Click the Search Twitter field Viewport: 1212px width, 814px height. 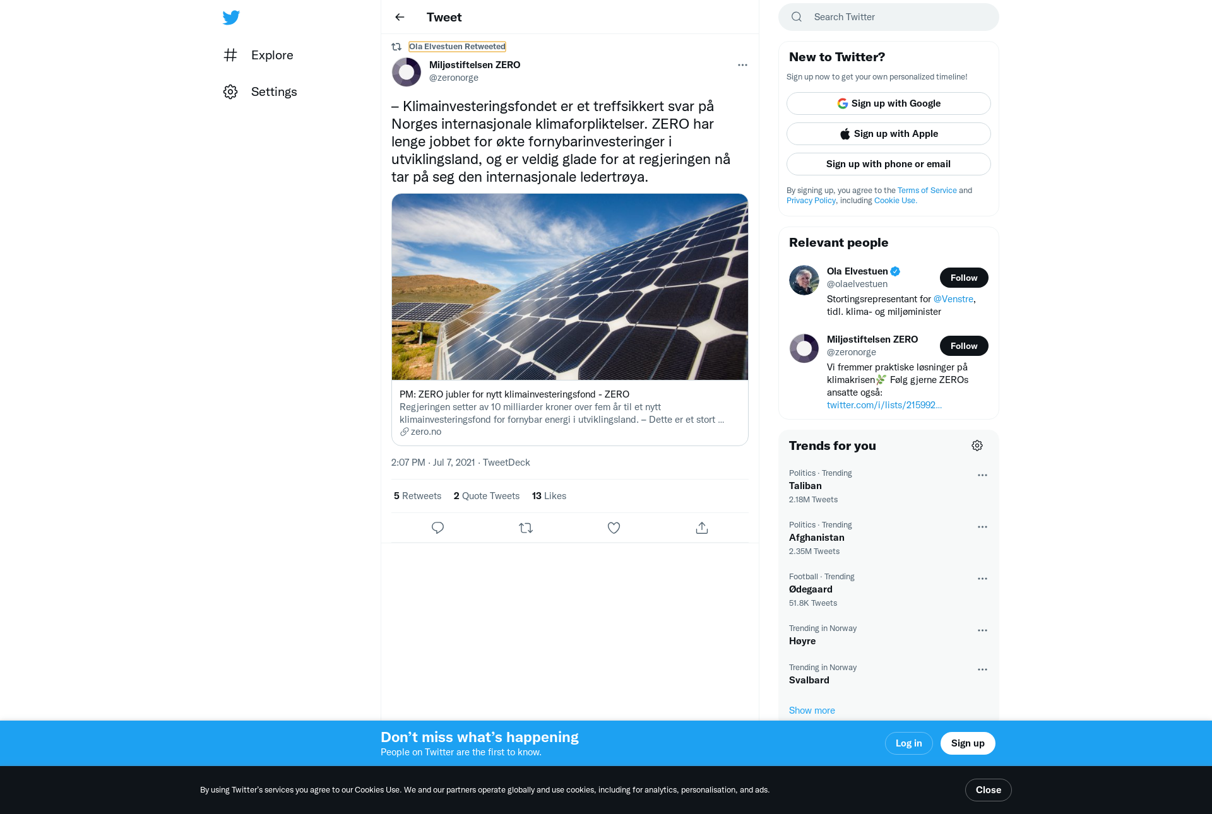tap(889, 17)
